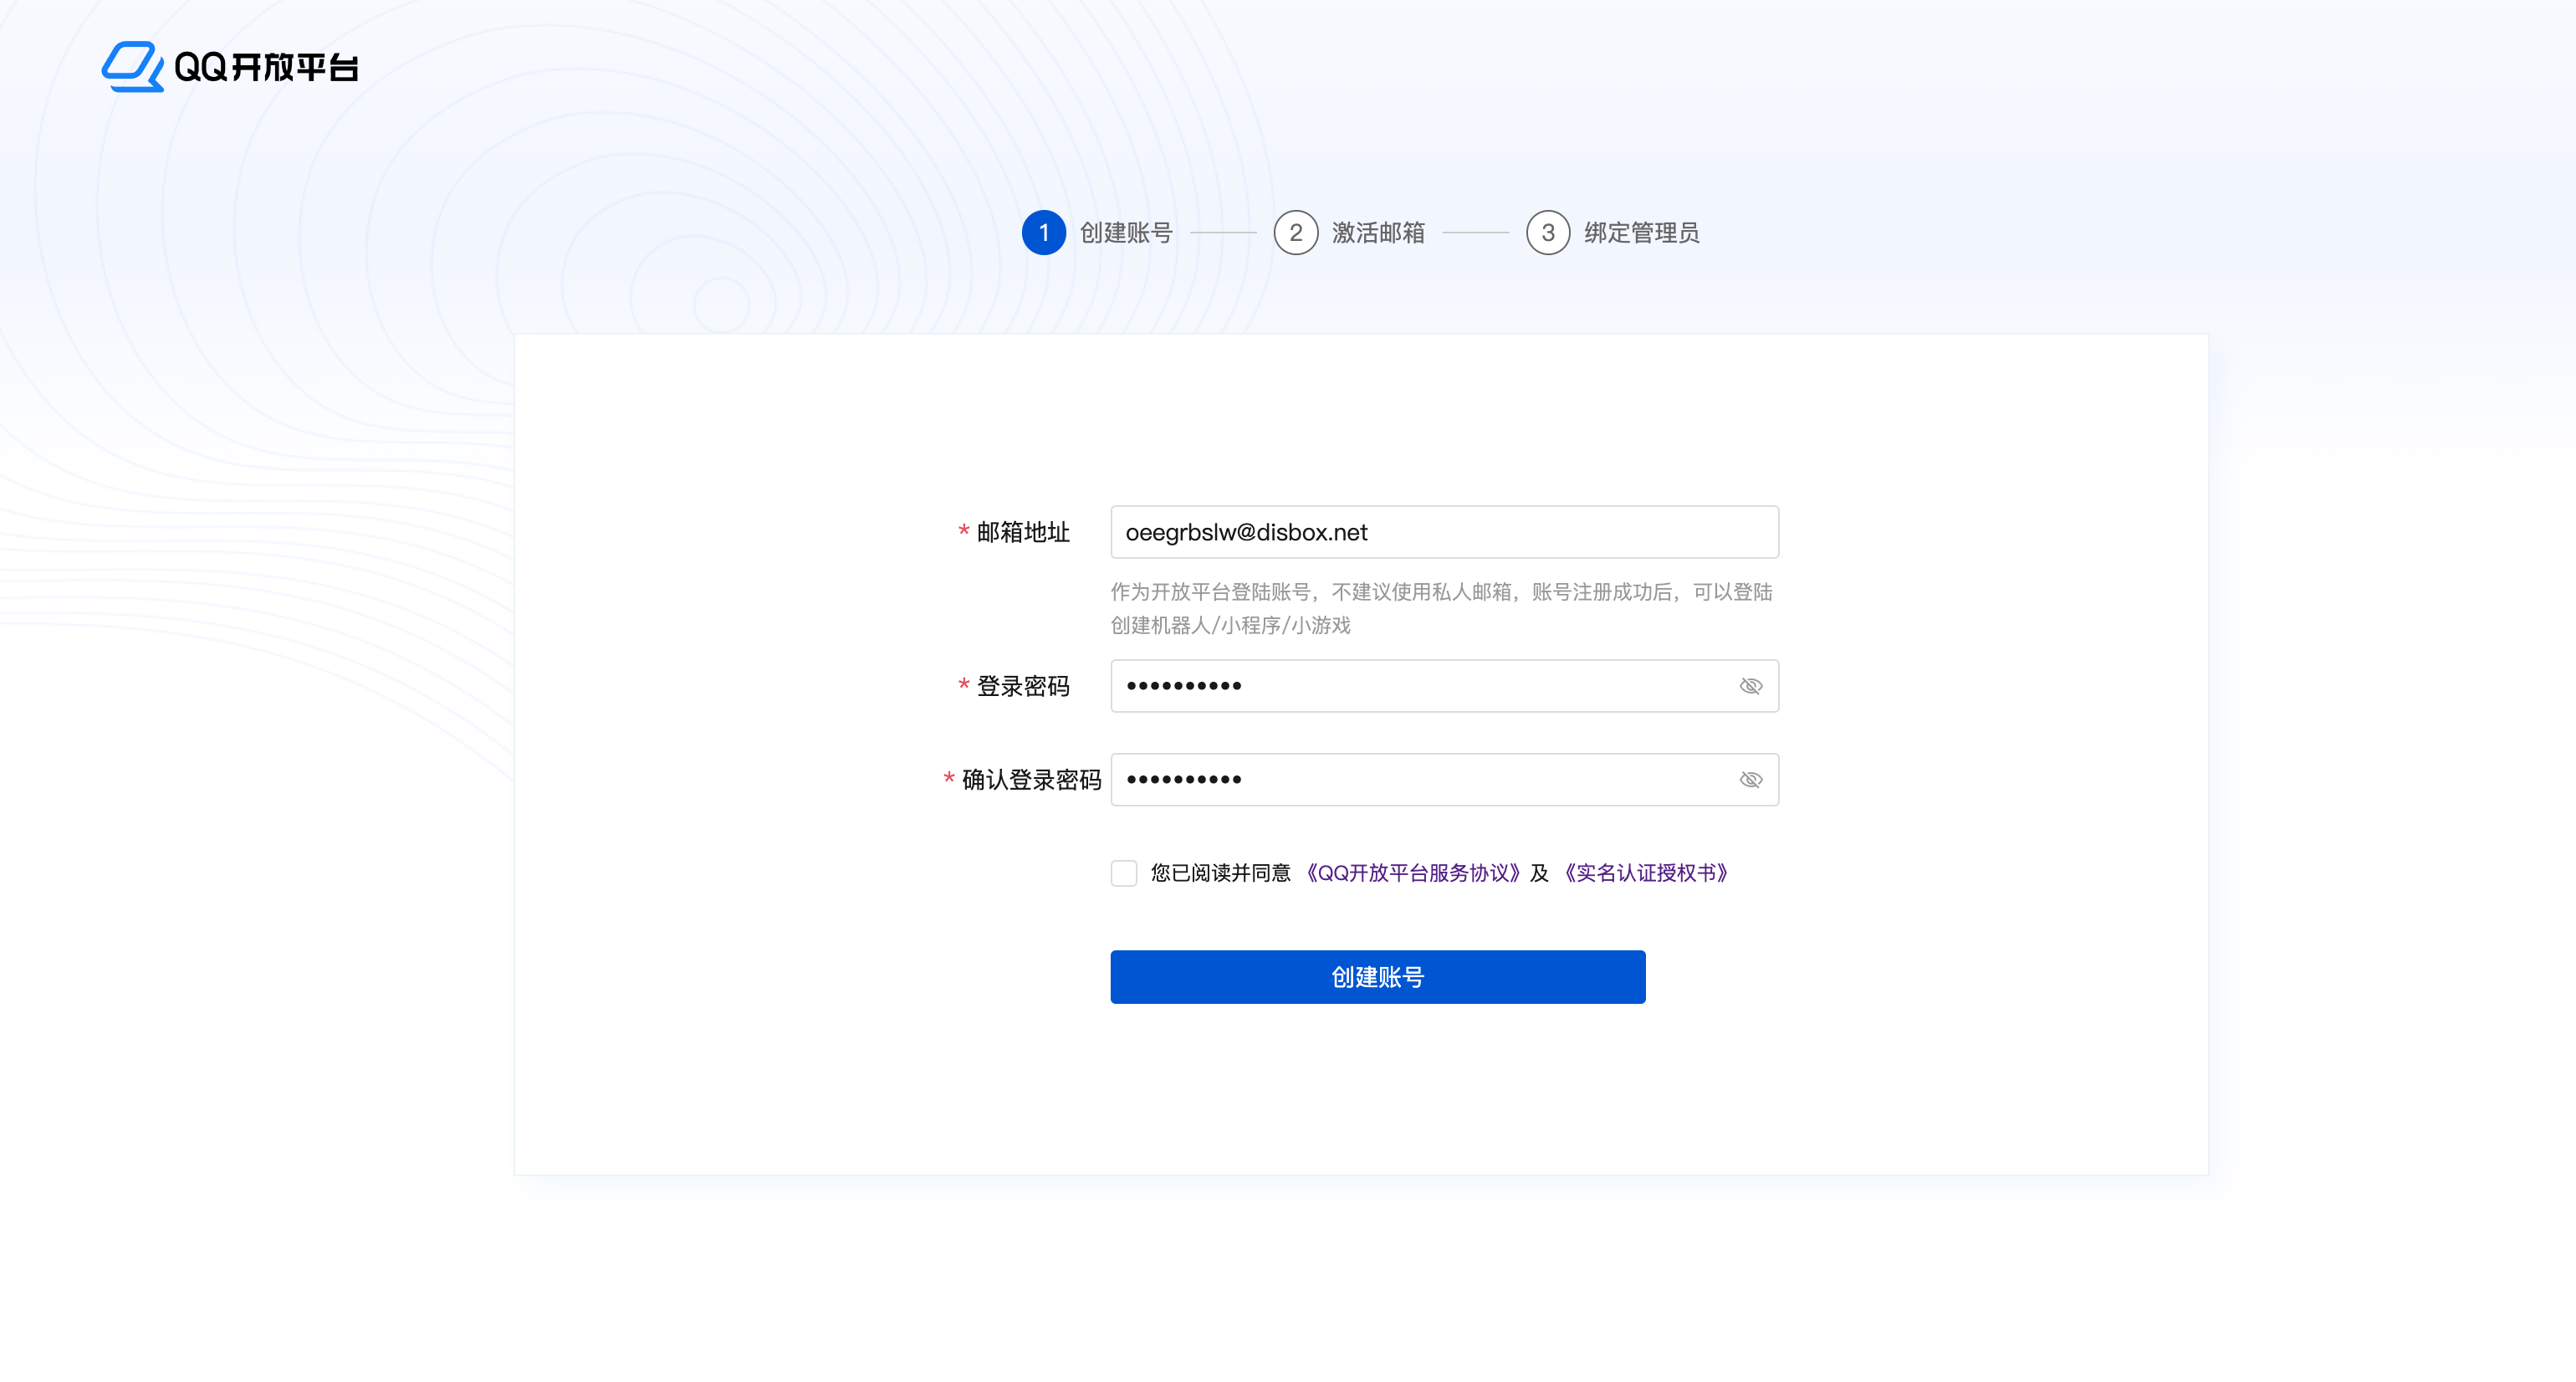Click the QQ开放平台 logo icon
Viewport: 2576px width, 1382px height.
point(132,66)
